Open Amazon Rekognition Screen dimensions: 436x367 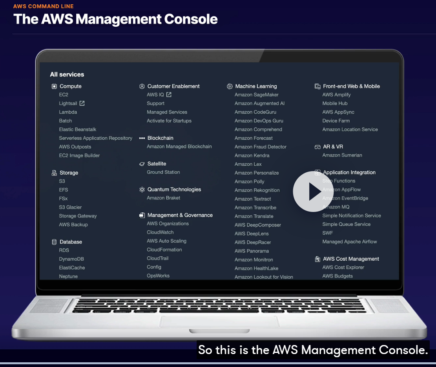[x=257, y=190]
